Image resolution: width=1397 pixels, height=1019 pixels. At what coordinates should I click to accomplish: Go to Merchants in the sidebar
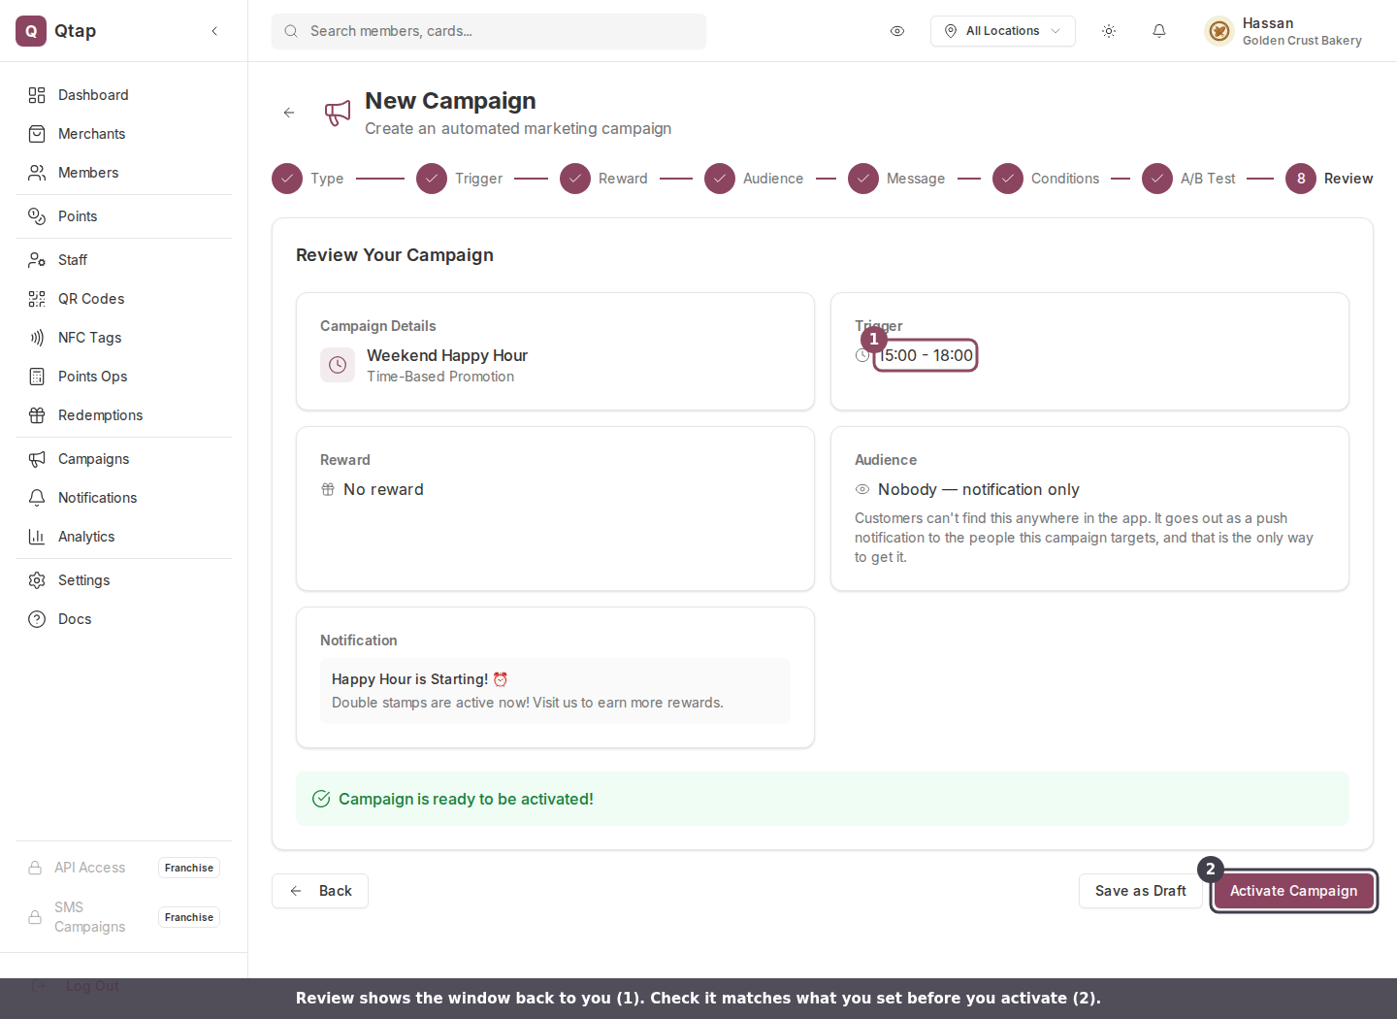[123, 134]
